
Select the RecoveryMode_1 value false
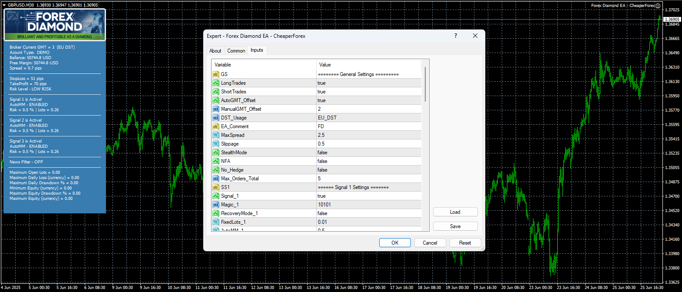[322, 213]
